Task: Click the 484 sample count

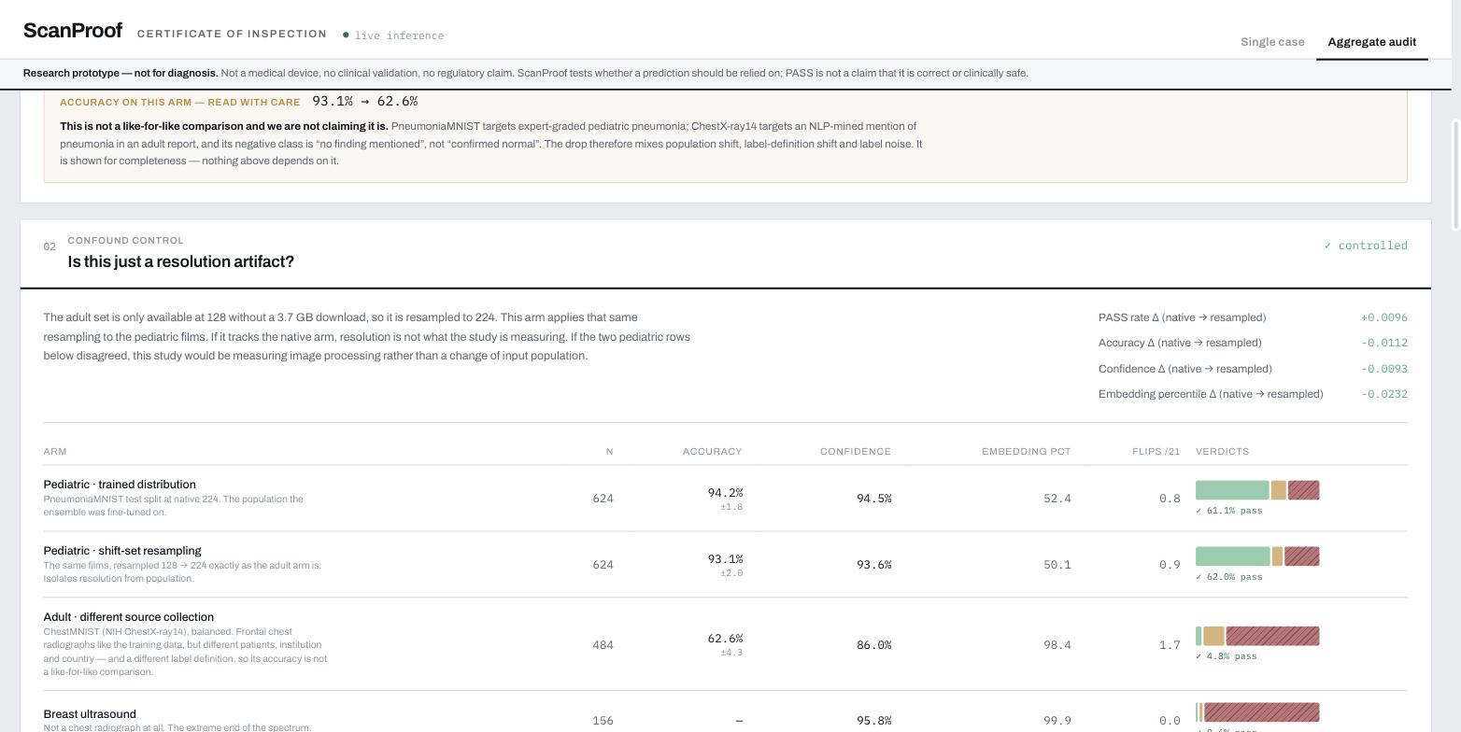Action: [x=603, y=645]
